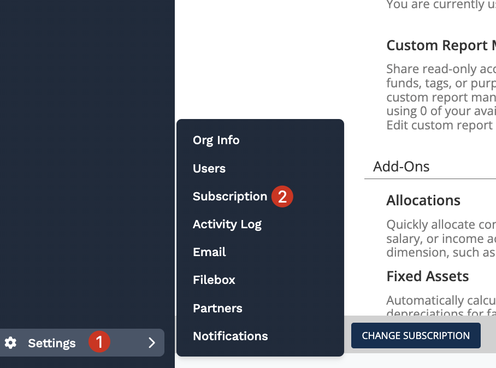496x368 pixels.
Task: Click the Edit custom report link
Action: (x=439, y=125)
